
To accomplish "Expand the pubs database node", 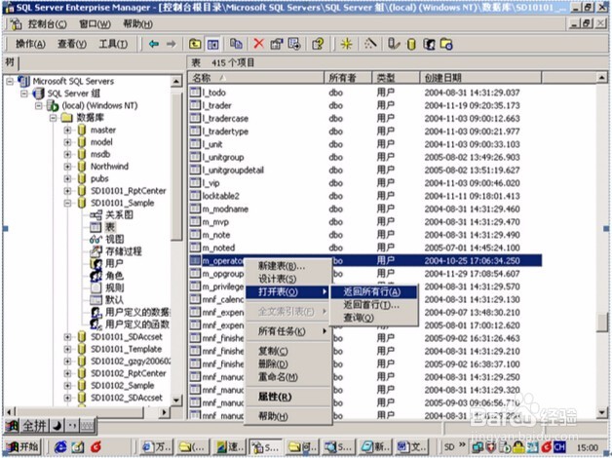I will (67, 178).
